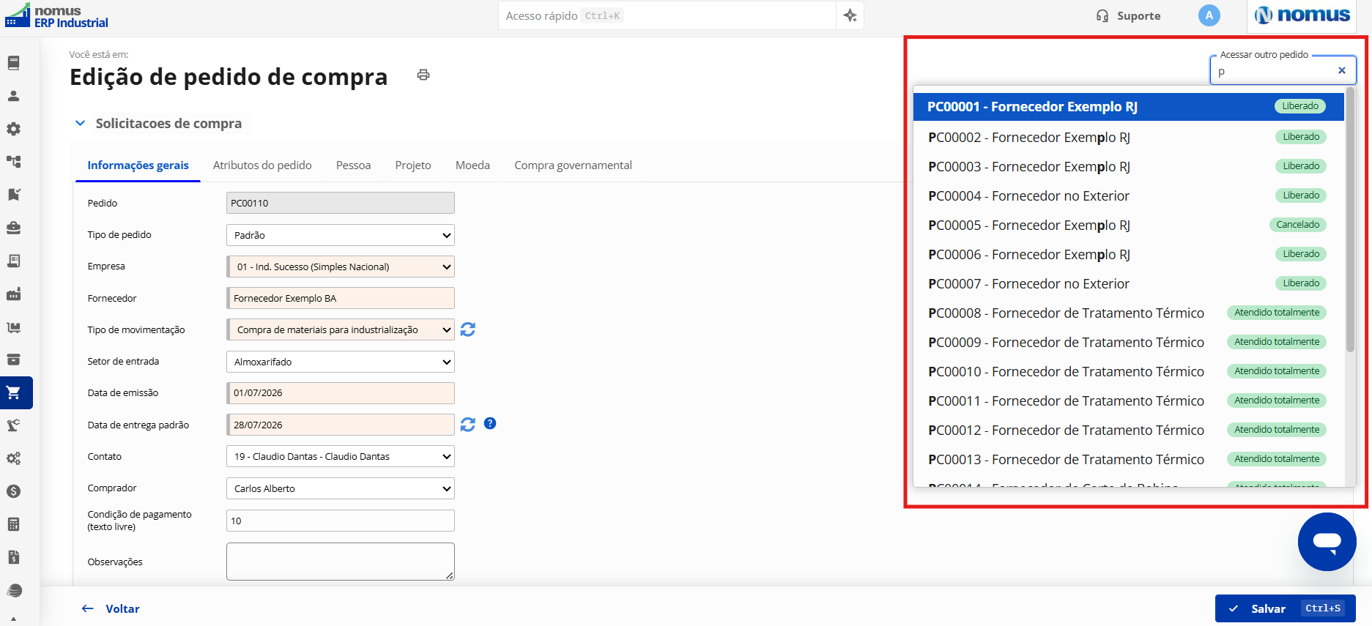Open the bookmark-check icon in sidebar
The height and width of the screenshot is (626, 1372).
point(13,195)
